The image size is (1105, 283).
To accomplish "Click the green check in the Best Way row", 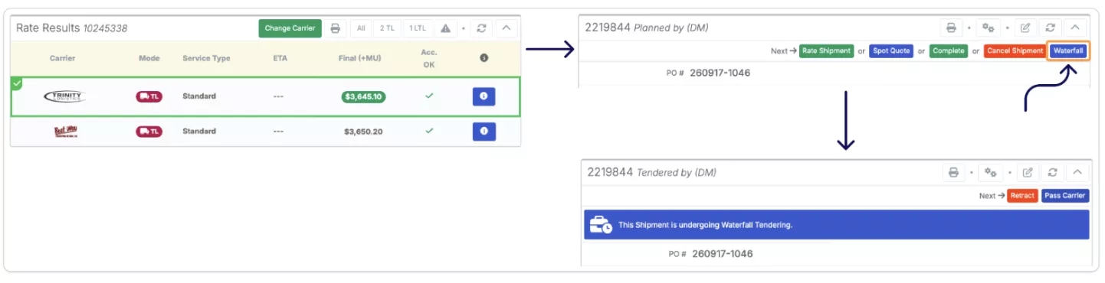I will [429, 131].
